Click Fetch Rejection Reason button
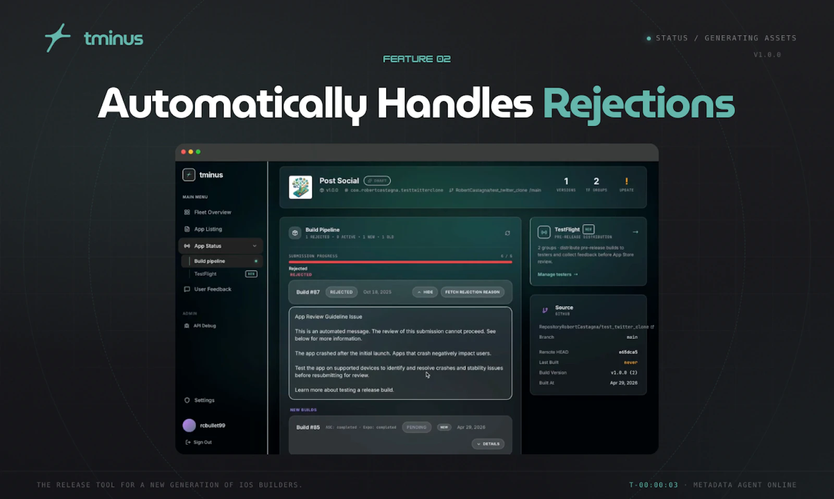 pyautogui.click(x=472, y=292)
